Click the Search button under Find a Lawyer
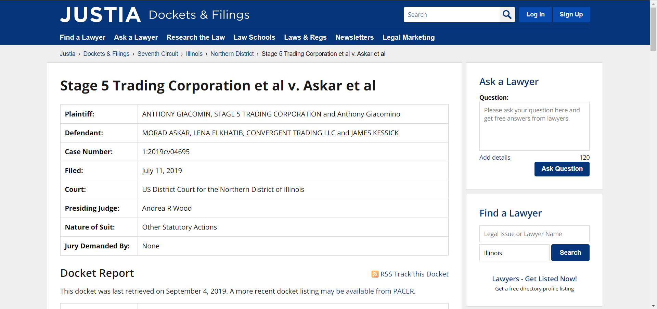Viewport: 657px width, 309px height. click(x=570, y=252)
